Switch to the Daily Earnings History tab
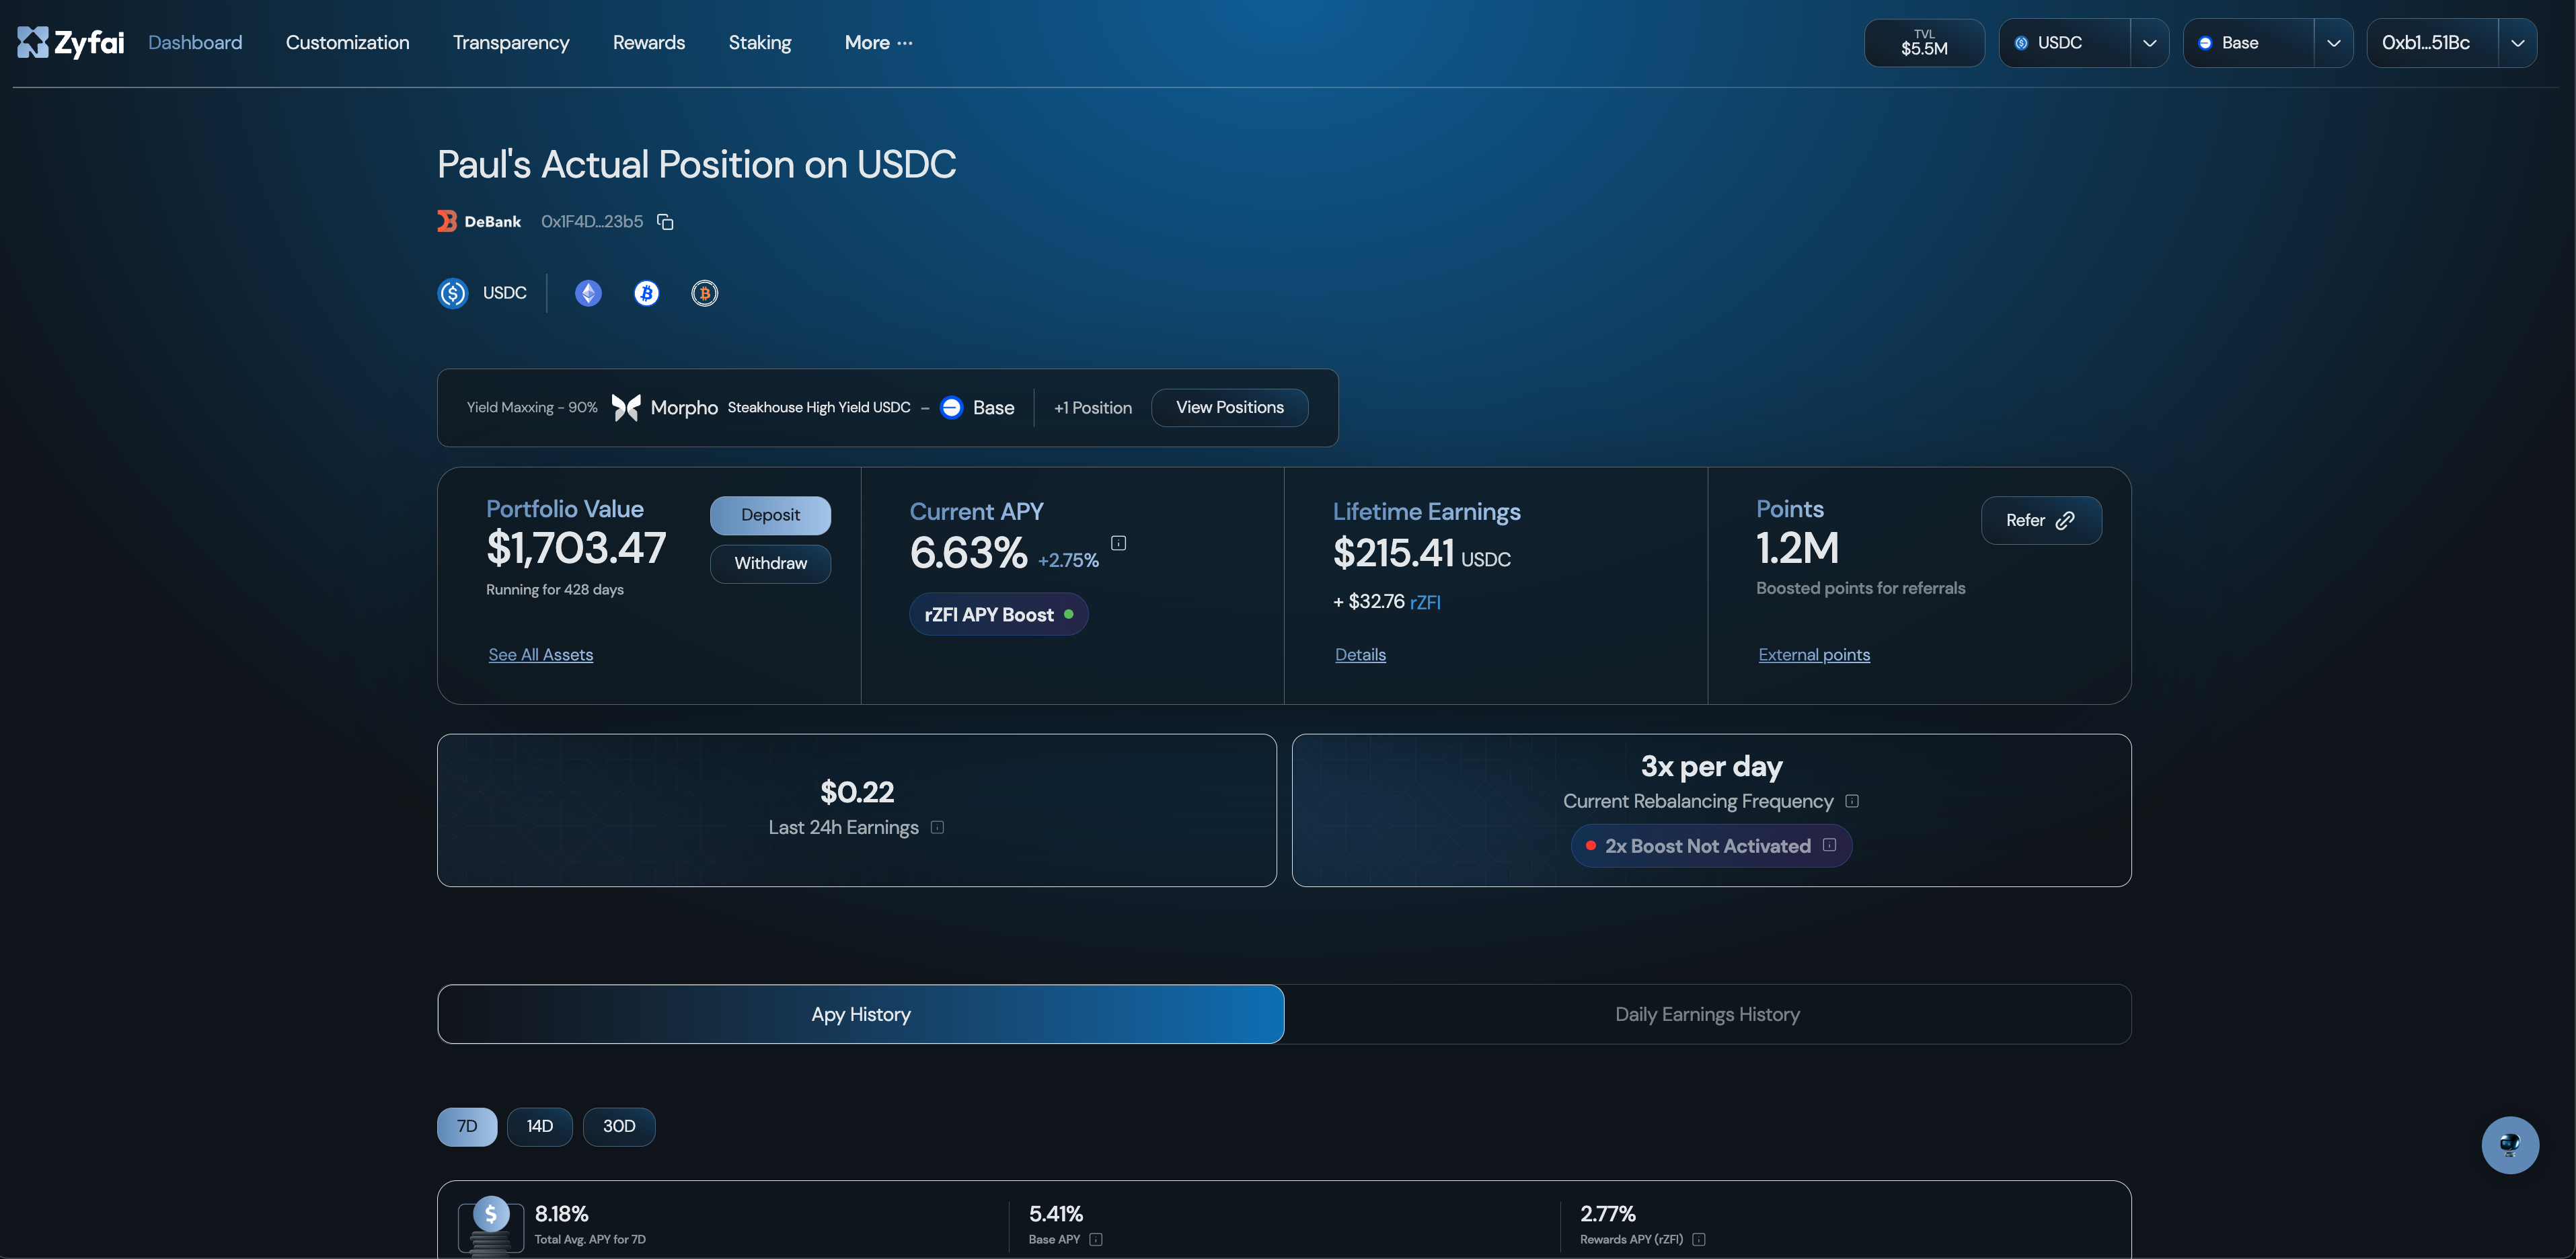Viewport: 2576px width, 1259px height. (x=1707, y=1014)
